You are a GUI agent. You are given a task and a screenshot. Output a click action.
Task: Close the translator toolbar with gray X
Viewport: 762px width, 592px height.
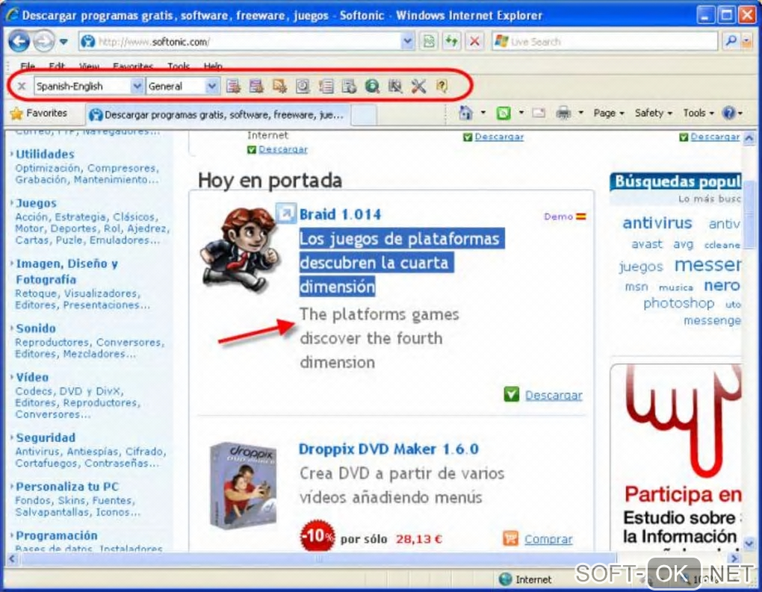(x=22, y=87)
